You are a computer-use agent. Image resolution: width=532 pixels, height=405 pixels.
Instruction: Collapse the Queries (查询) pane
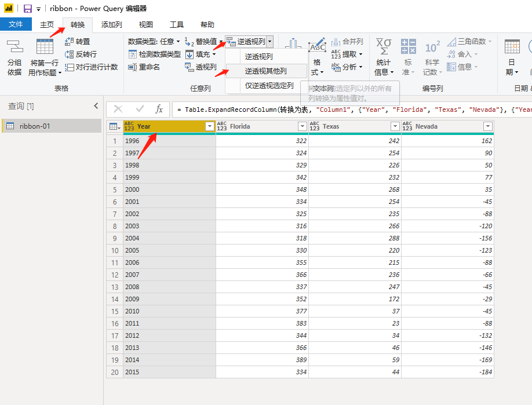[x=96, y=106]
